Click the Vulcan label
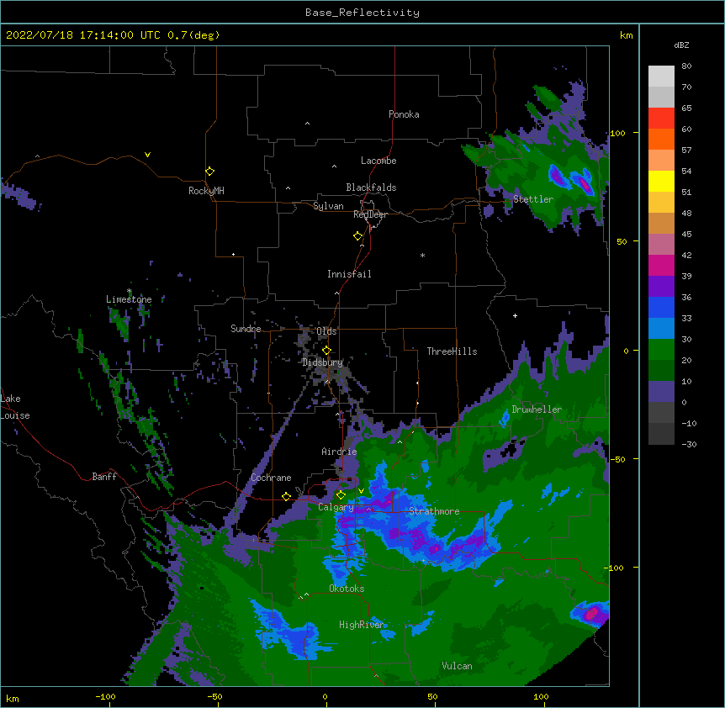The image size is (725, 708). 457,666
